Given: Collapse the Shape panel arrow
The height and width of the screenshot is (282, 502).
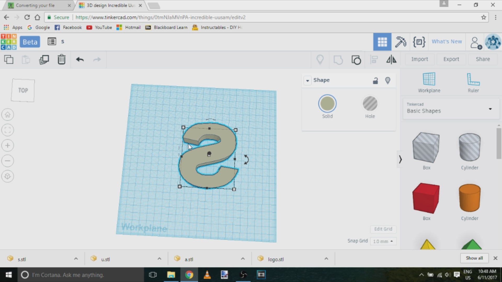Looking at the screenshot, I should (x=307, y=80).
